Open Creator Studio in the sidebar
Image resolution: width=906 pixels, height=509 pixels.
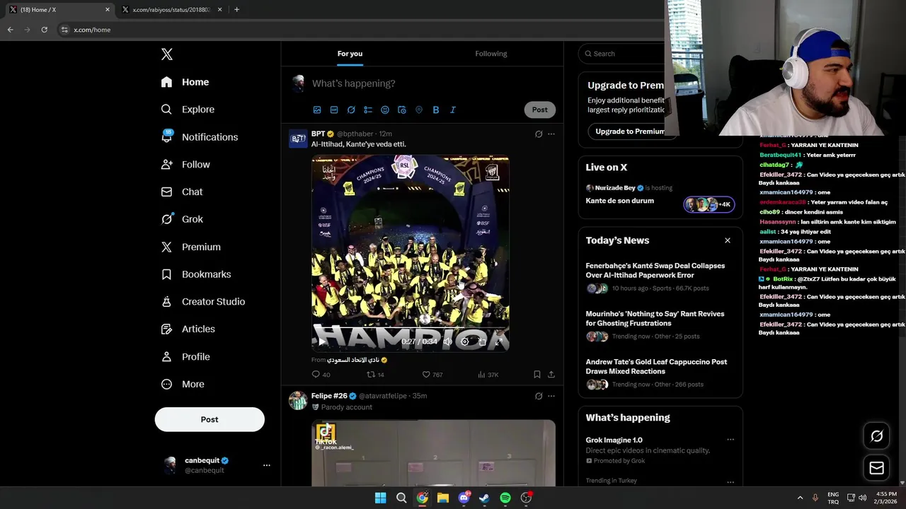[x=202, y=302]
